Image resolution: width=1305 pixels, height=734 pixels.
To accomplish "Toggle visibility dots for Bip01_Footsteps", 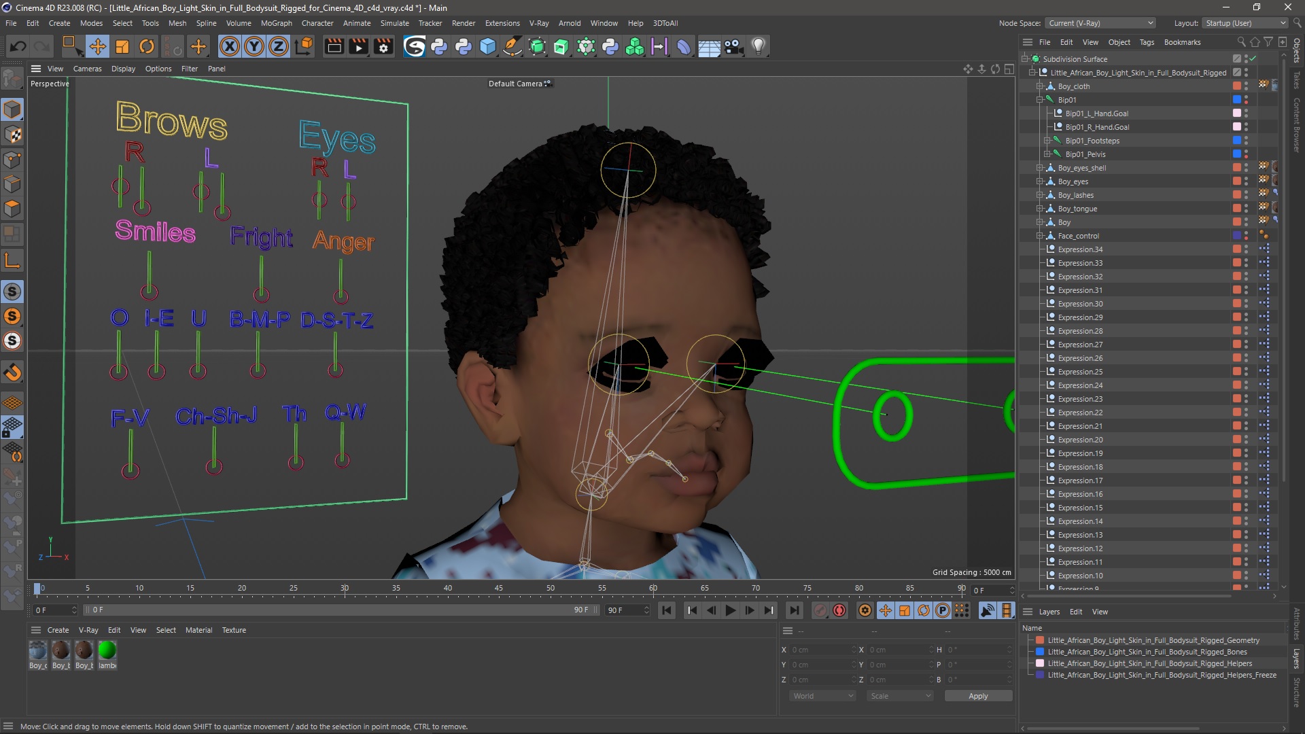I will coord(1246,141).
